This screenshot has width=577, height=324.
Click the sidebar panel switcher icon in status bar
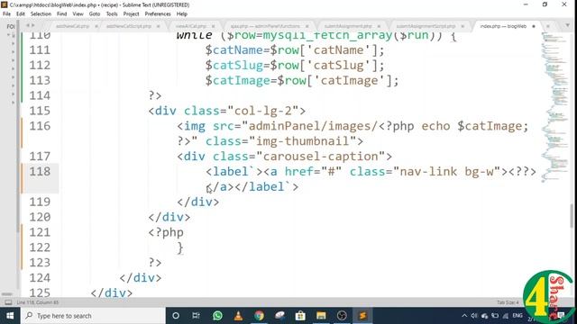coord(8,302)
